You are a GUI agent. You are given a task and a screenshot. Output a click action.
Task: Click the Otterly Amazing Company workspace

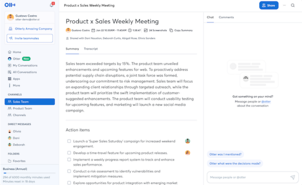pyautogui.click(x=30, y=29)
